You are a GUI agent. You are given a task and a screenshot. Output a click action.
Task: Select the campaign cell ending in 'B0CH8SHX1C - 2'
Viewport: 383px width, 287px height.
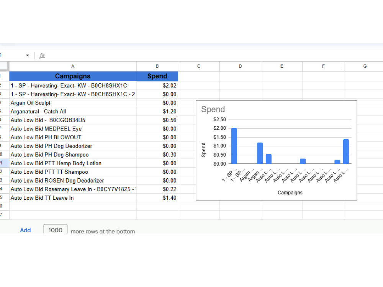pos(73,94)
